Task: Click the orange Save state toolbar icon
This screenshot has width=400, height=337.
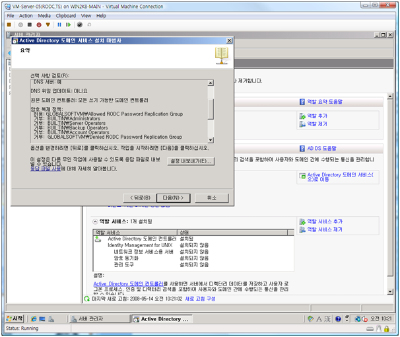Action: (x=48, y=24)
